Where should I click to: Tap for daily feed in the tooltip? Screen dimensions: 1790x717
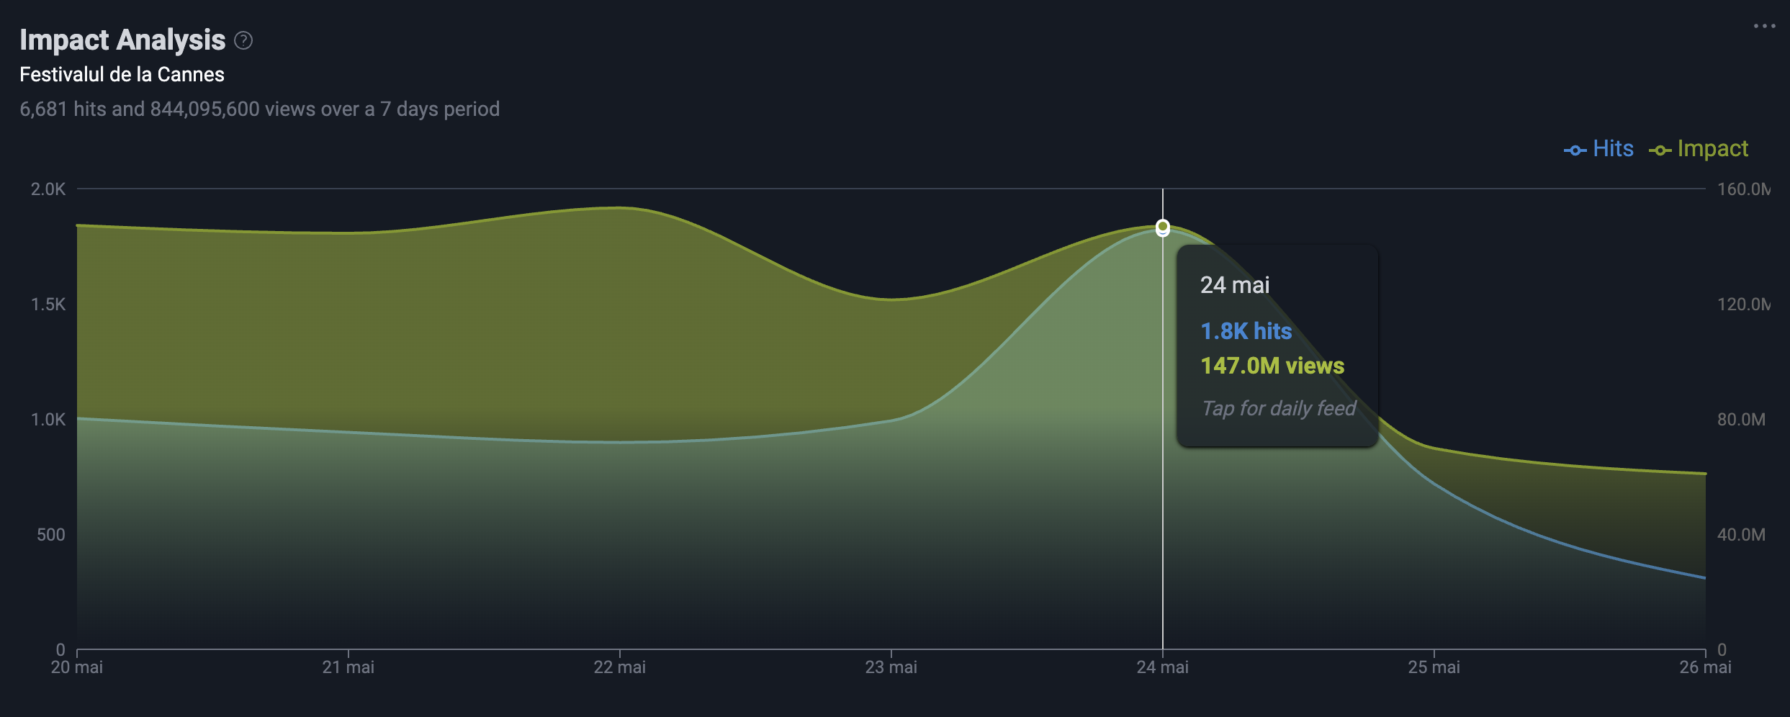point(1278,408)
